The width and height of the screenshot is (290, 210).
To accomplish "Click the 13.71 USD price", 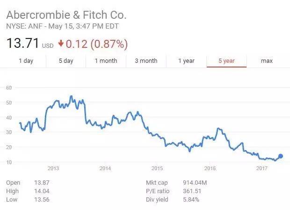I will click(29, 45).
